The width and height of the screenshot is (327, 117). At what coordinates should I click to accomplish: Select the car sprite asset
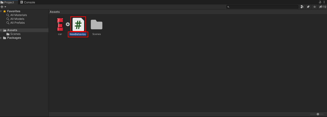[60, 25]
